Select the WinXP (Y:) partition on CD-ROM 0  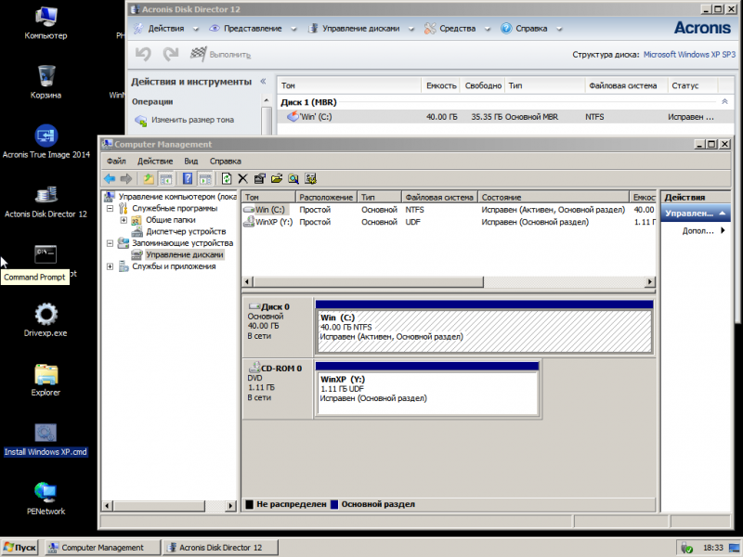427,389
